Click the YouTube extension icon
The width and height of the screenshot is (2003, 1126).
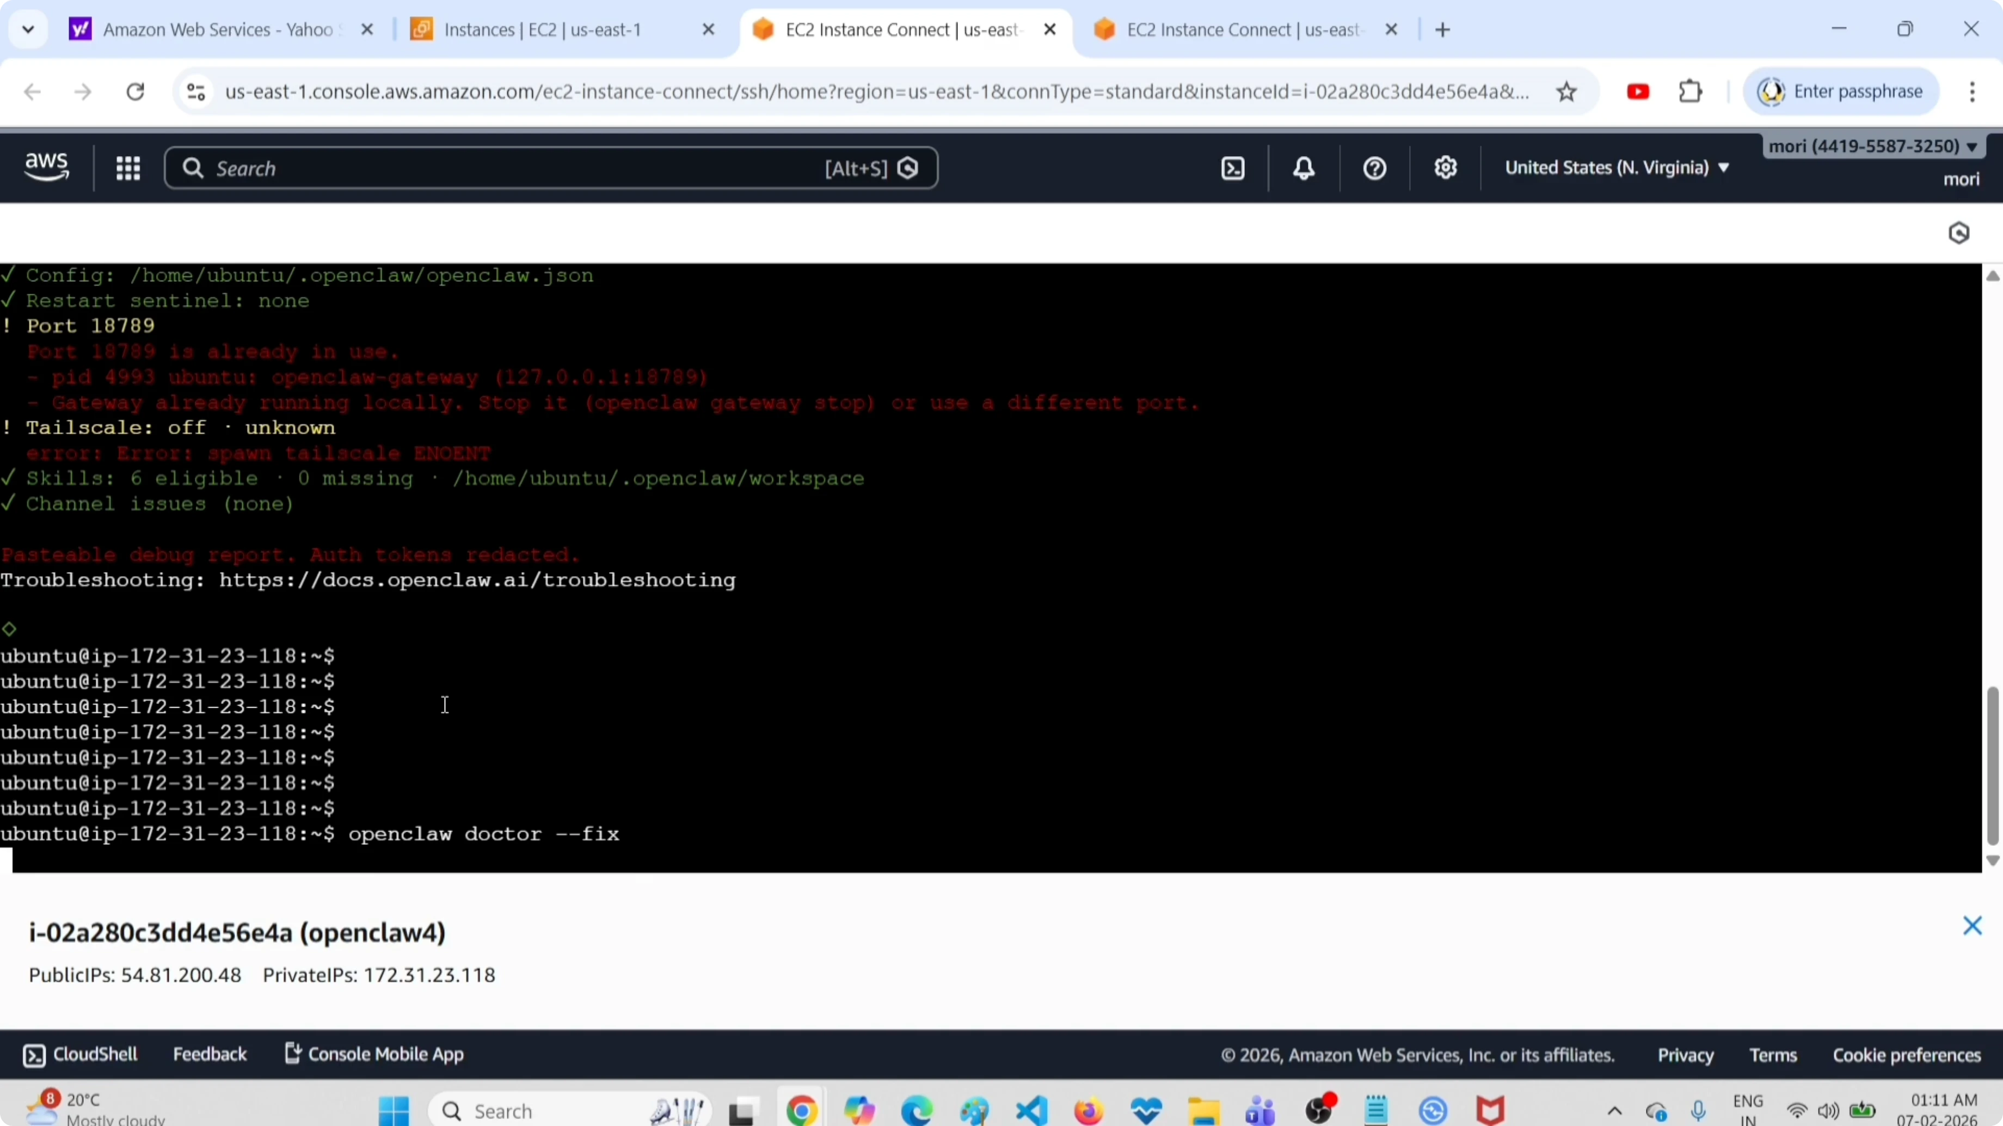point(1638,92)
